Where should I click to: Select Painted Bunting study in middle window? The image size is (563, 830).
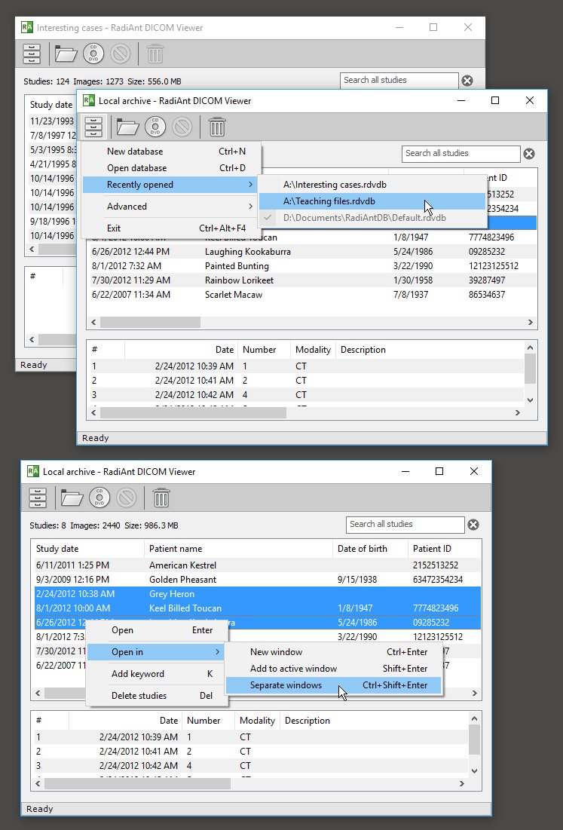pyautogui.click(x=314, y=265)
